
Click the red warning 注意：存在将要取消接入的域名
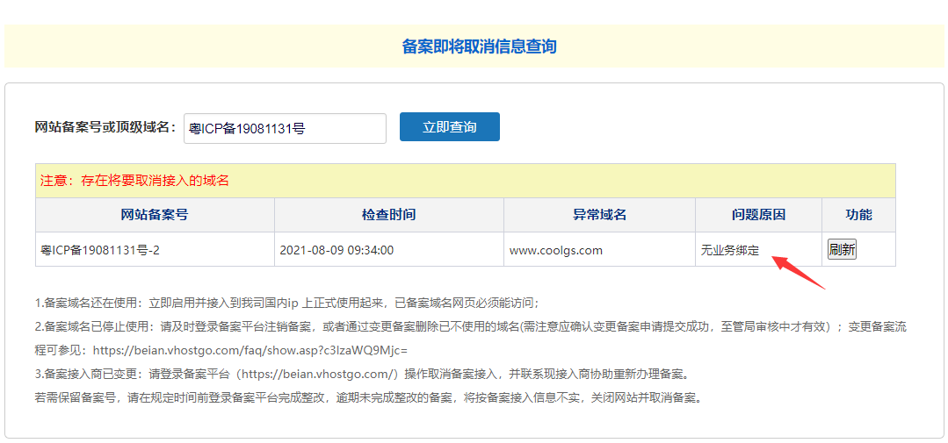(x=134, y=181)
